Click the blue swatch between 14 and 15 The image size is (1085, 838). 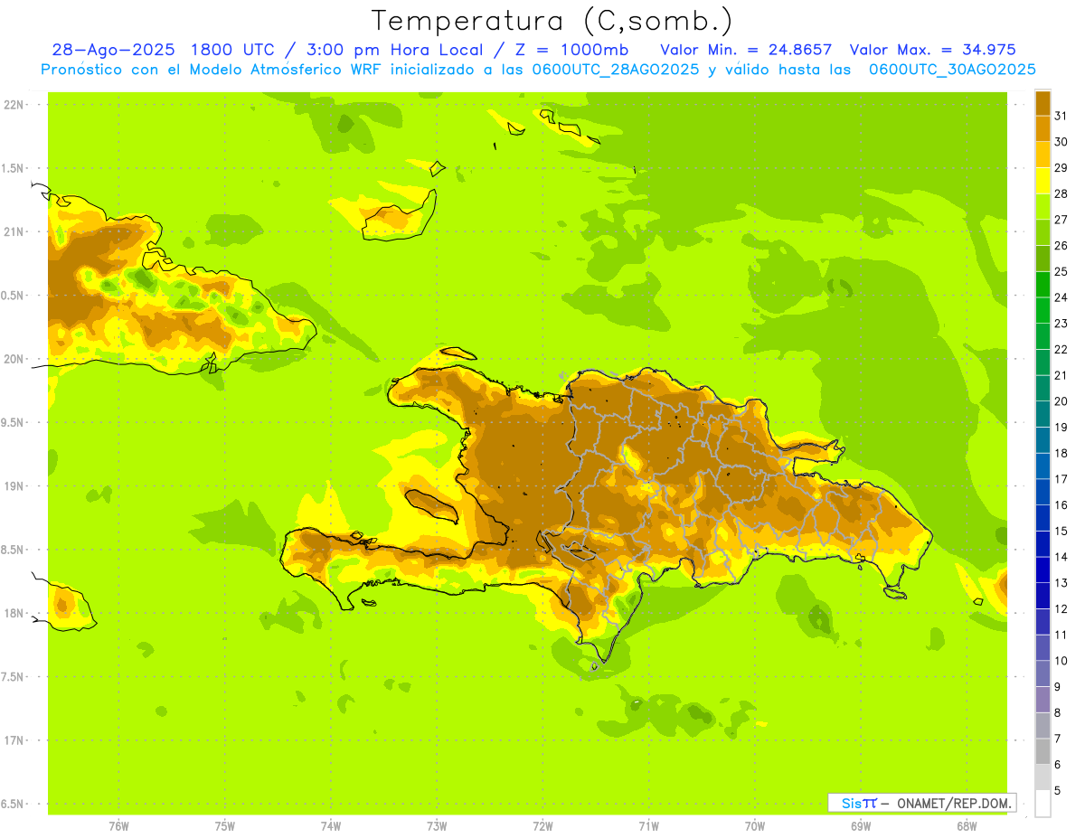(1043, 543)
